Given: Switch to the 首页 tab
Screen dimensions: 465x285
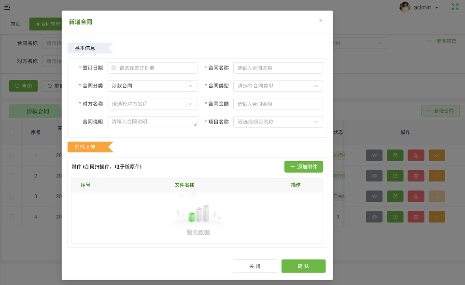Looking at the screenshot, I should click(x=14, y=24).
